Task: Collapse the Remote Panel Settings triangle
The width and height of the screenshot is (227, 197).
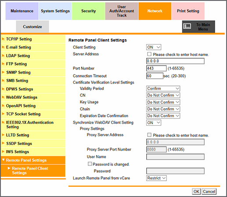Action: (4, 160)
